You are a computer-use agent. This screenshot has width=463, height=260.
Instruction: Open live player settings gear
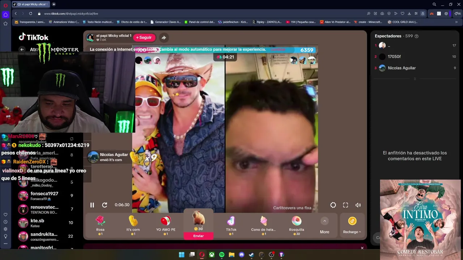click(333, 205)
